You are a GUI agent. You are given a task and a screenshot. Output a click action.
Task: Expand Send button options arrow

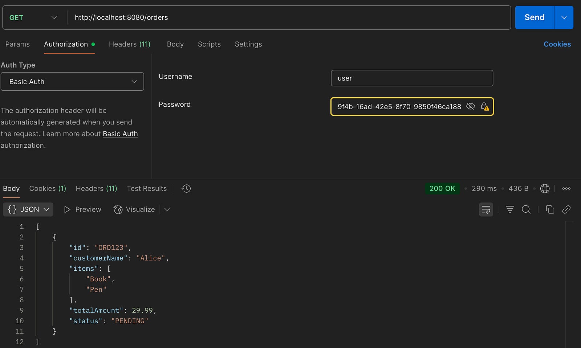pyautogui.click(x=564, y=17)
